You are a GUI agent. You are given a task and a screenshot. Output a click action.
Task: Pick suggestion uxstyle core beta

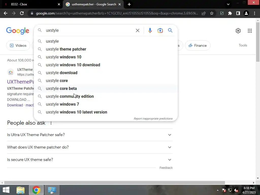[106, 88]
